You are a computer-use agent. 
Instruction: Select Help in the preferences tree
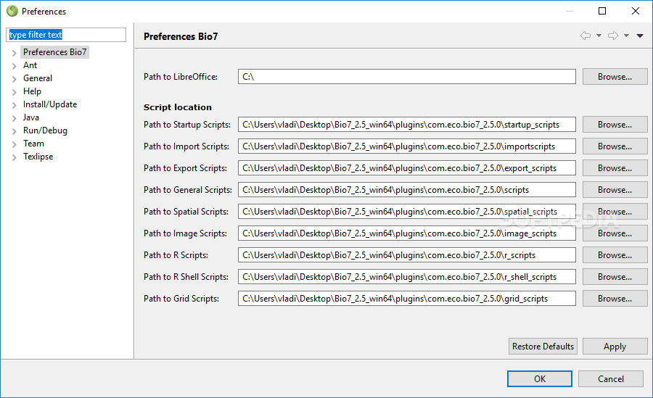click(x=32, y=91)
